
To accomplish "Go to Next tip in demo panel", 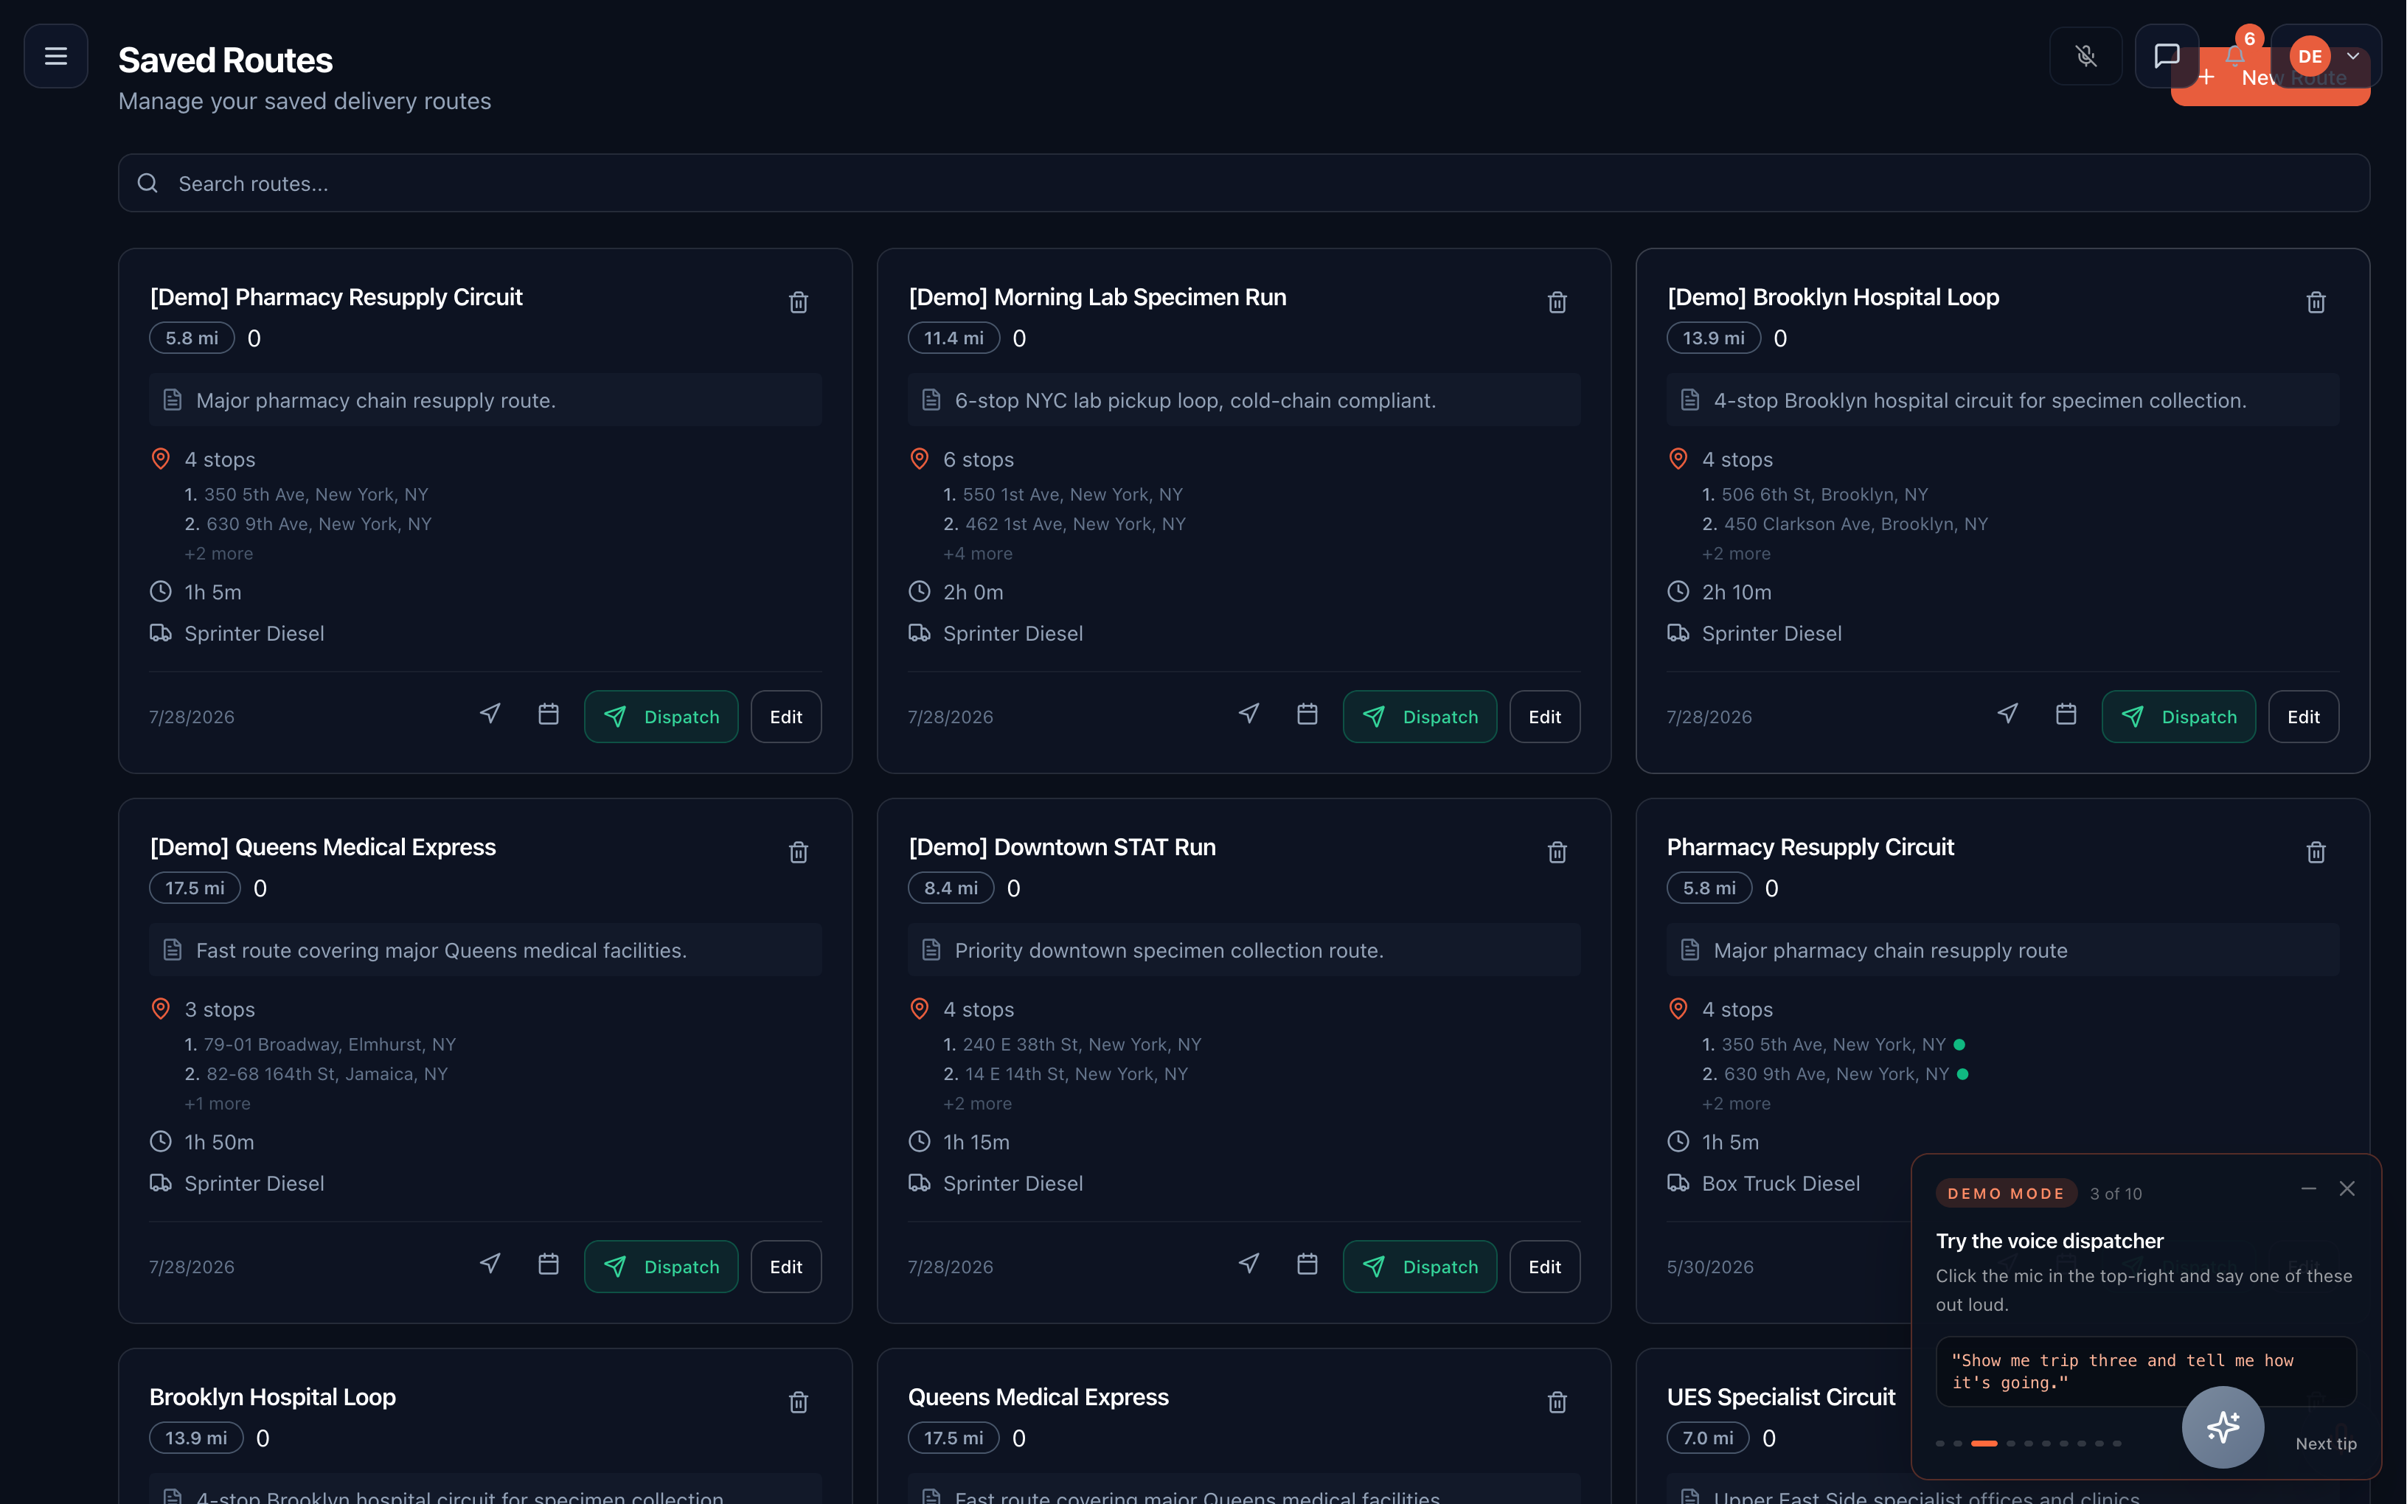I will click(x=2325, y=1444).
